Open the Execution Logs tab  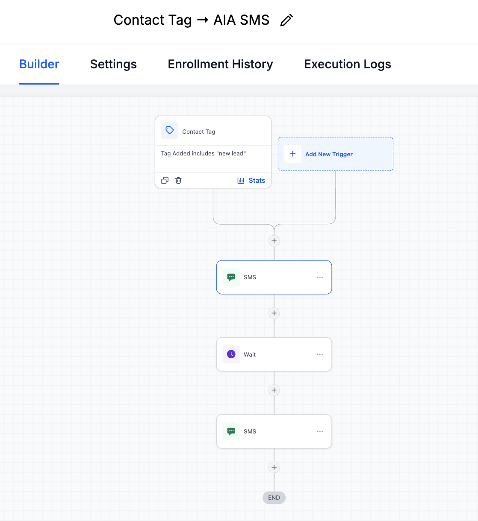point(347,64)
